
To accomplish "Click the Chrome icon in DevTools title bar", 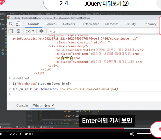I will point(9,18).
